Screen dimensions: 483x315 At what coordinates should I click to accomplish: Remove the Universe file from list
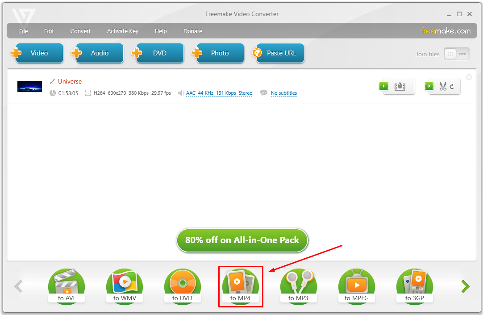point(469,77)
